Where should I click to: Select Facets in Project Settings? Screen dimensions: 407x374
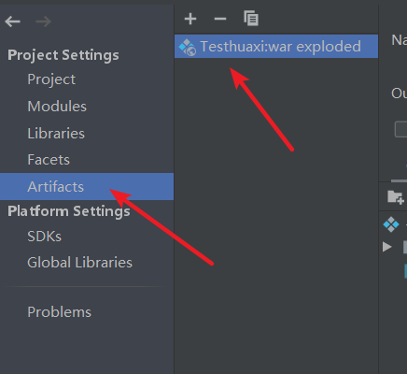[49, 160]
